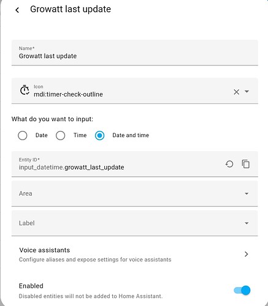Click the Name field with Growatt last update
This screenshot has width=268, height=306.
tap(135, 53)
